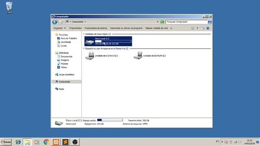The width and height of the screenshot is (260, 146).
Task: Click the Action Center flag tray icon
Action: pos(226,142)
